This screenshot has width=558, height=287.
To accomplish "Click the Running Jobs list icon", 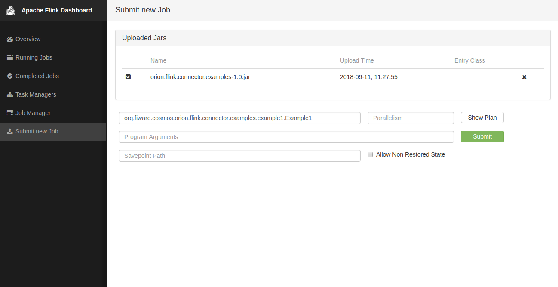I will pyautogui.click(x=10, y=57).
